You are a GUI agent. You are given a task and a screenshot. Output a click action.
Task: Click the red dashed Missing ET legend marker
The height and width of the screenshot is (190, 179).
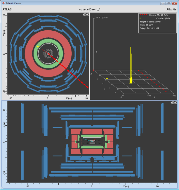click(x=143, y=15)
